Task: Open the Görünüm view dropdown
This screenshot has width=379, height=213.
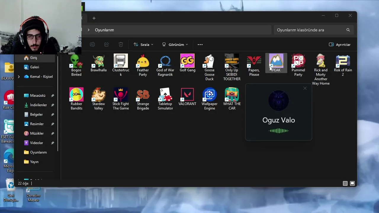Action: 175,44
